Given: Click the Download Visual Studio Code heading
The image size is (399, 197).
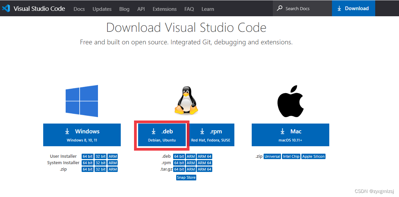Looking at the screenshot, I should (186, 27).
